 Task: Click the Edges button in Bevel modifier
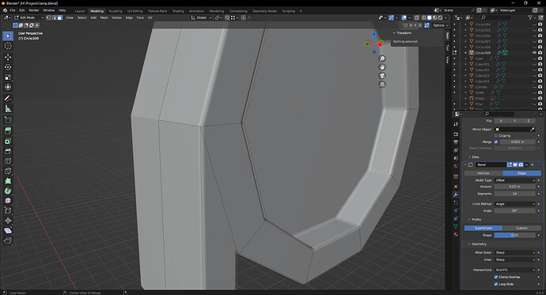521,173
